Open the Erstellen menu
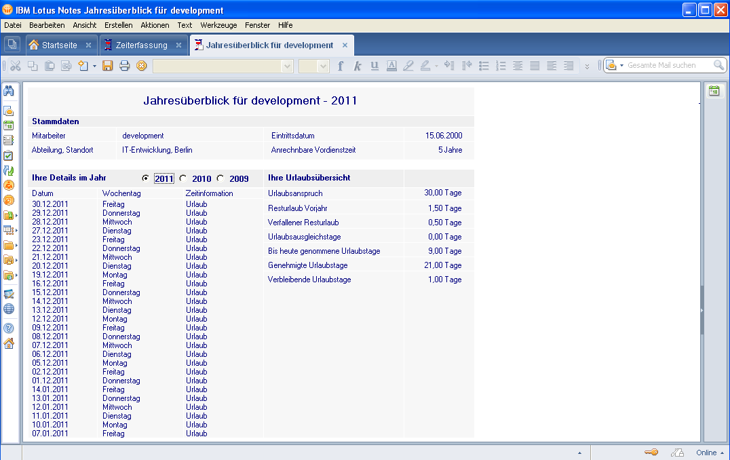Viewport: 730px width, 460px height. pos(118,25)
